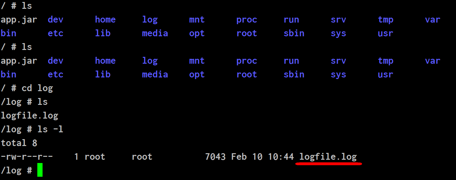
Task: Click the 'root' owner column text after 1
Action: tap(95, 157)
